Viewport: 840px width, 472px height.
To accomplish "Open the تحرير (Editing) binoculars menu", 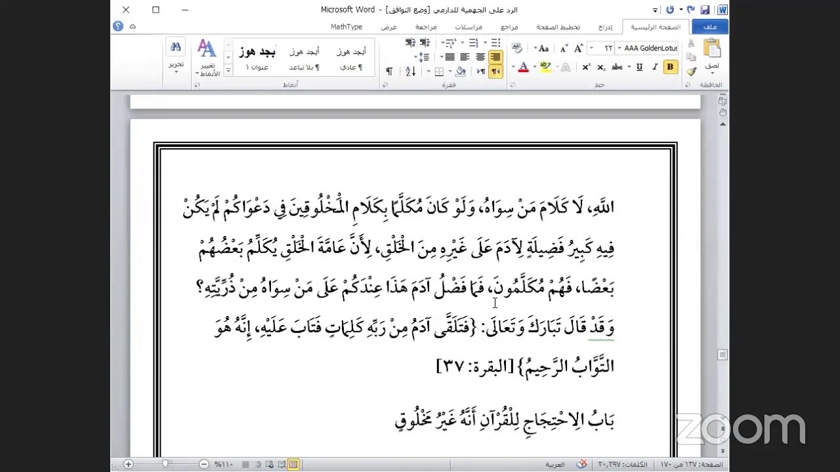I will (x=176, y=56).
